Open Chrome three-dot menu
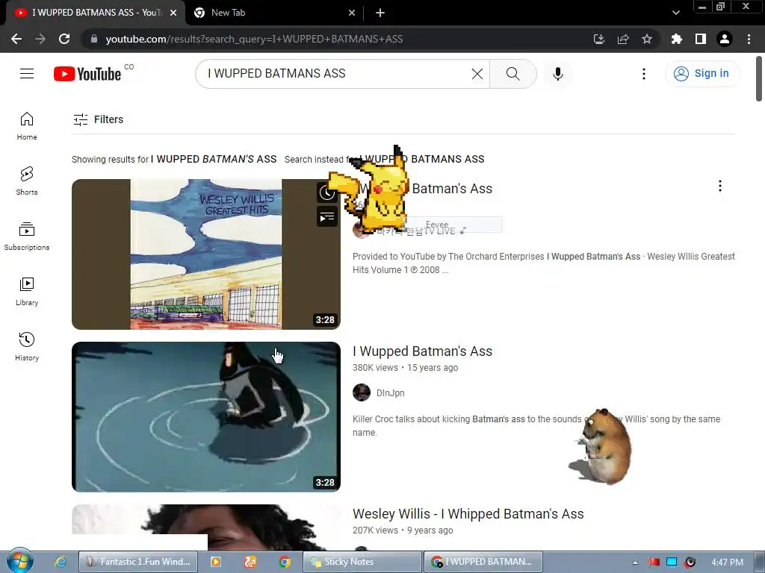 pos(749,39)
